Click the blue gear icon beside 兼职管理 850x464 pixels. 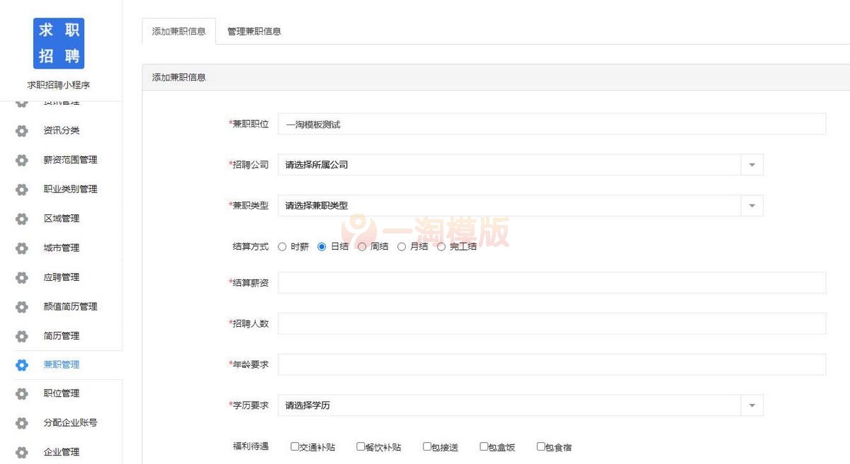coord(21,364)
